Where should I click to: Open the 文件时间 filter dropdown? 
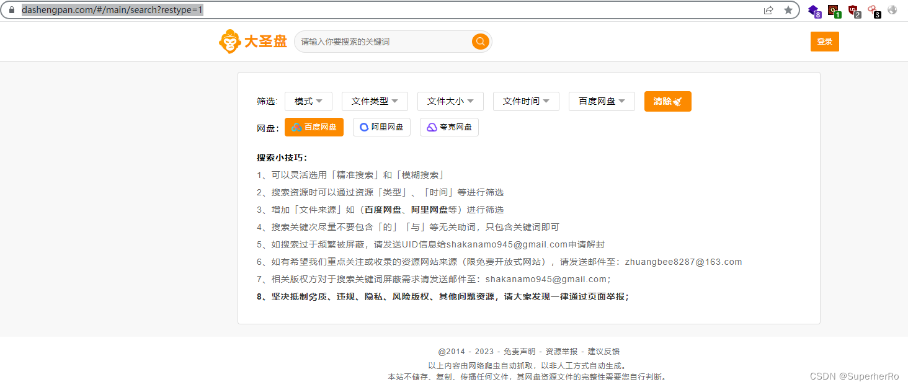click(x=526, y=101)
